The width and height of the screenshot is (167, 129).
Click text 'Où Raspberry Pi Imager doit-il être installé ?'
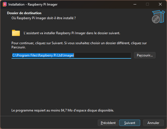[44, 18]
